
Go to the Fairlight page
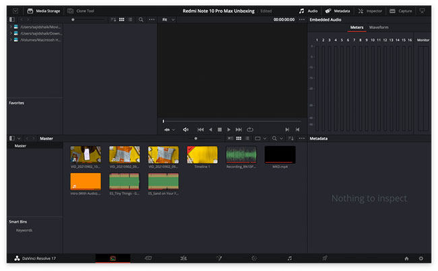290,258
